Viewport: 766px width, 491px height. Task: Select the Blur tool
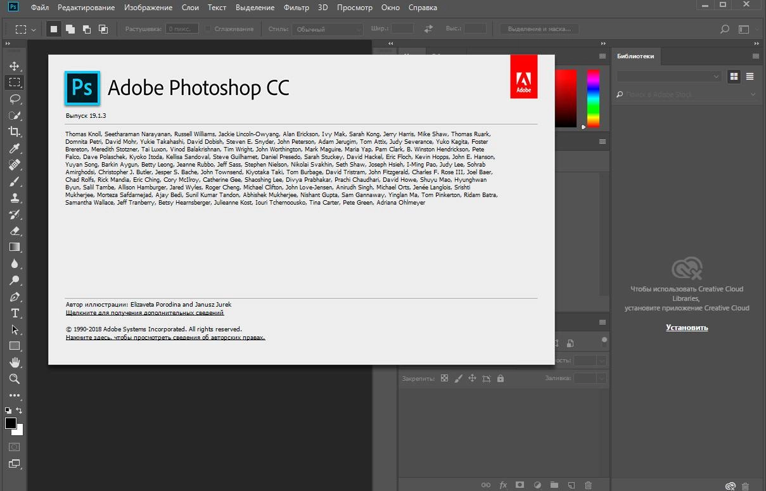(14, 264)
